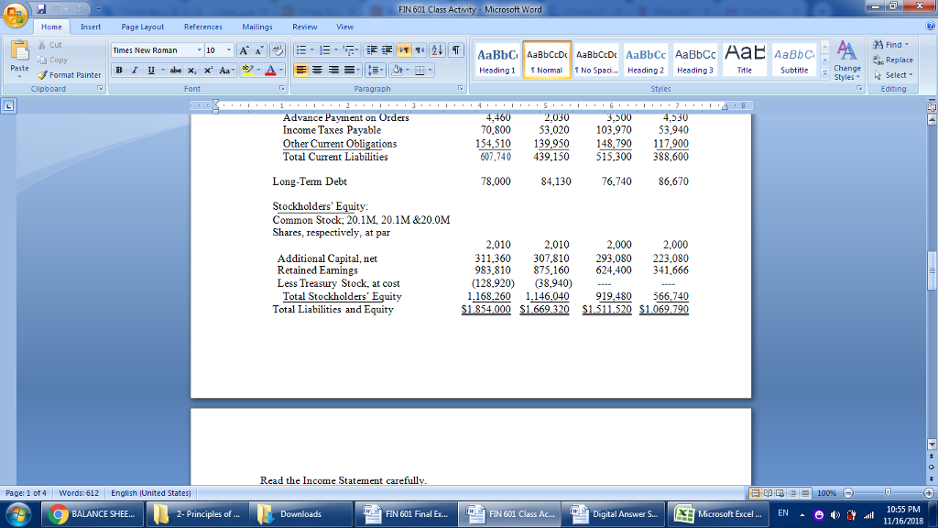The image size is (938, 528).
Task: Apply bold formatting
Action: coord(119,70)
